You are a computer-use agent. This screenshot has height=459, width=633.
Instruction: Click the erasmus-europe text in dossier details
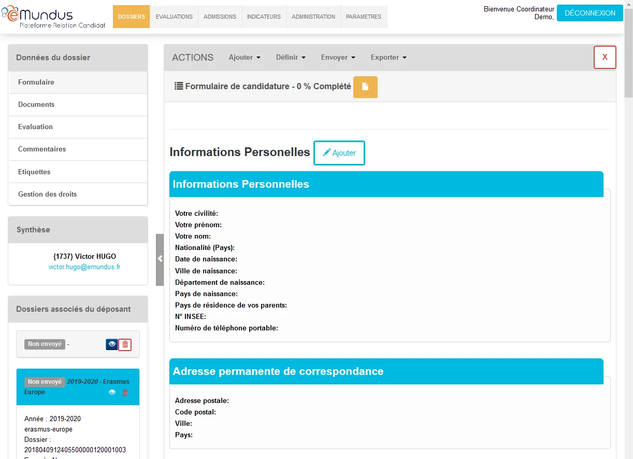48,429
